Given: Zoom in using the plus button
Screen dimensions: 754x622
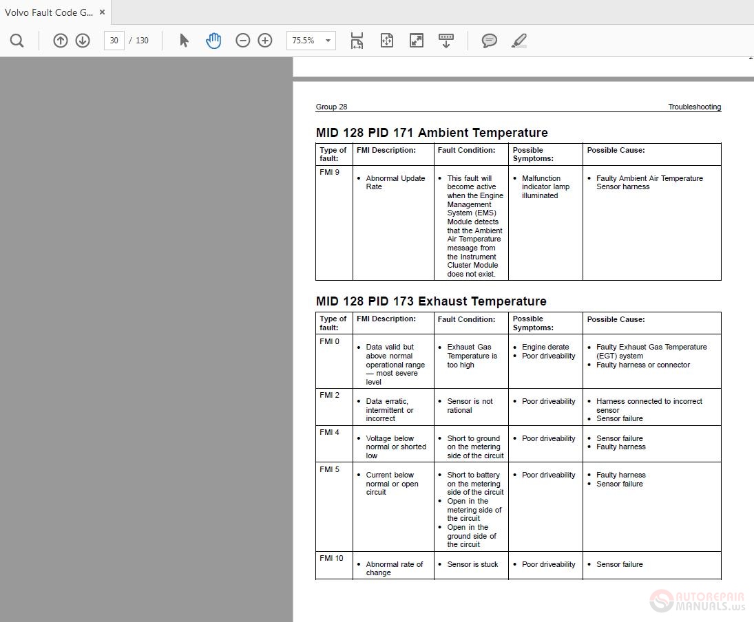Looking at the screenshot, I should pos(265,41).
